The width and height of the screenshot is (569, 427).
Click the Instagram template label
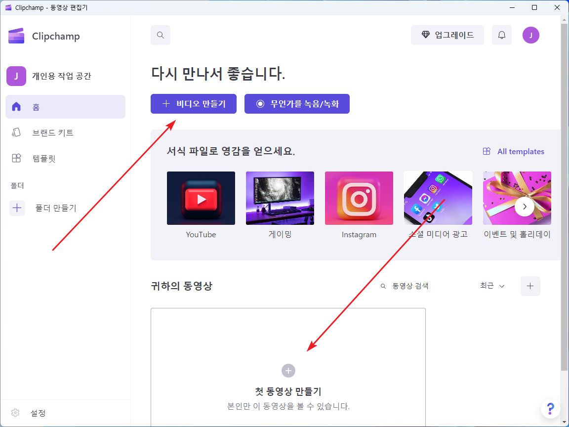coord(359,235)
